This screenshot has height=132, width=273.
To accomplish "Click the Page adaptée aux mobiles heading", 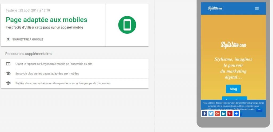I will point(46,20).
